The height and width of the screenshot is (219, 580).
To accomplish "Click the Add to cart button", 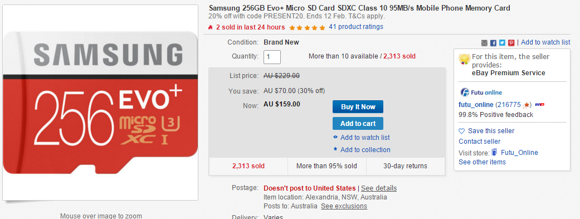I will [358, 124].
